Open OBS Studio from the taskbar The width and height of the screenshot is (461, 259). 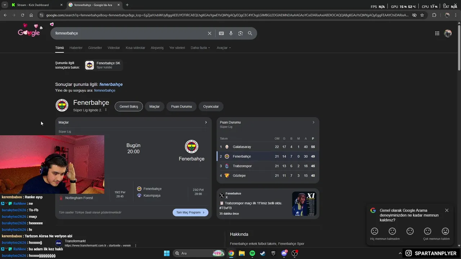[x=295, y=253]
